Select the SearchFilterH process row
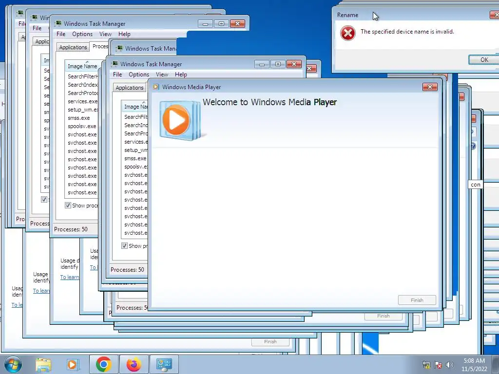The image size is (499, 374). [x=83, y=76]
